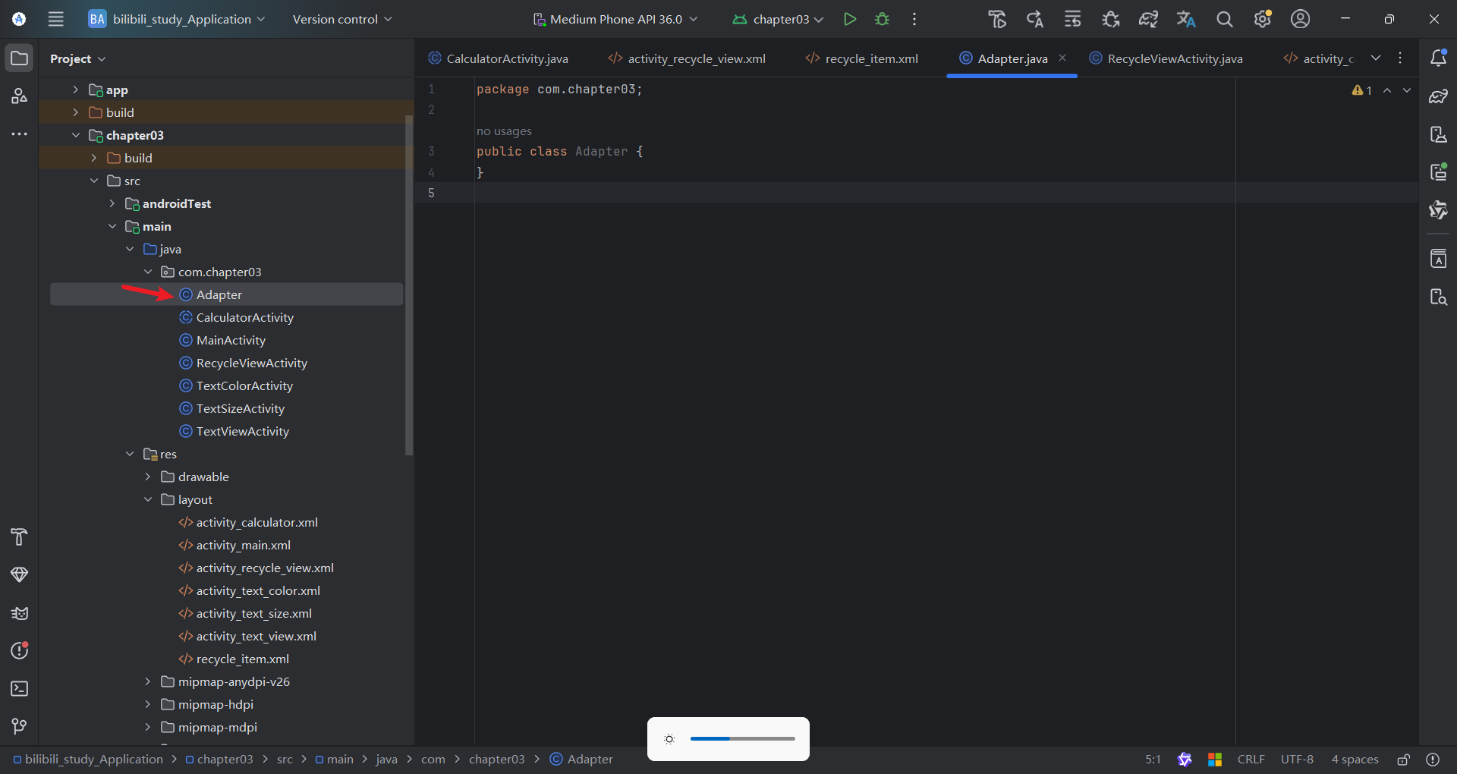Expand the drawable folder node
1457x774 pixels.
click(148, 477)
